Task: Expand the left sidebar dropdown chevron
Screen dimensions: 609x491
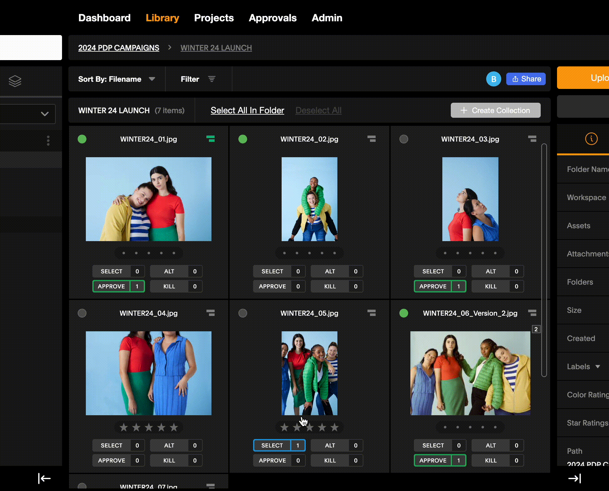Action: point(45,114)
